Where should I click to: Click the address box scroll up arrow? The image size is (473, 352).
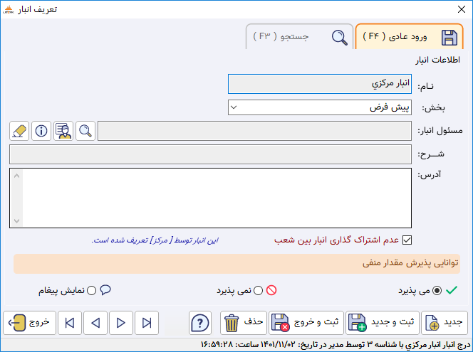click(16, 176)
